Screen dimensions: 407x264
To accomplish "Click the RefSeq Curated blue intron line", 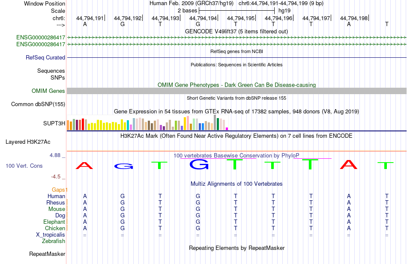I will pyautogui.click(x=236, y=58).
